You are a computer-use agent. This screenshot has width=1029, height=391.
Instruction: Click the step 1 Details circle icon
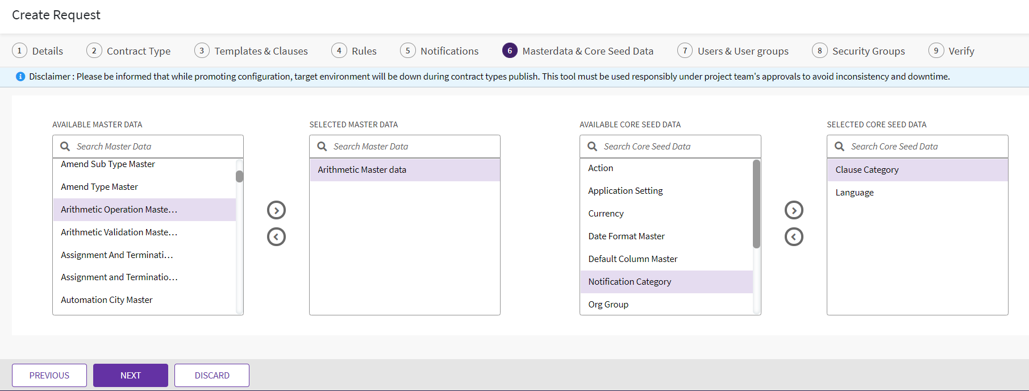19,51
